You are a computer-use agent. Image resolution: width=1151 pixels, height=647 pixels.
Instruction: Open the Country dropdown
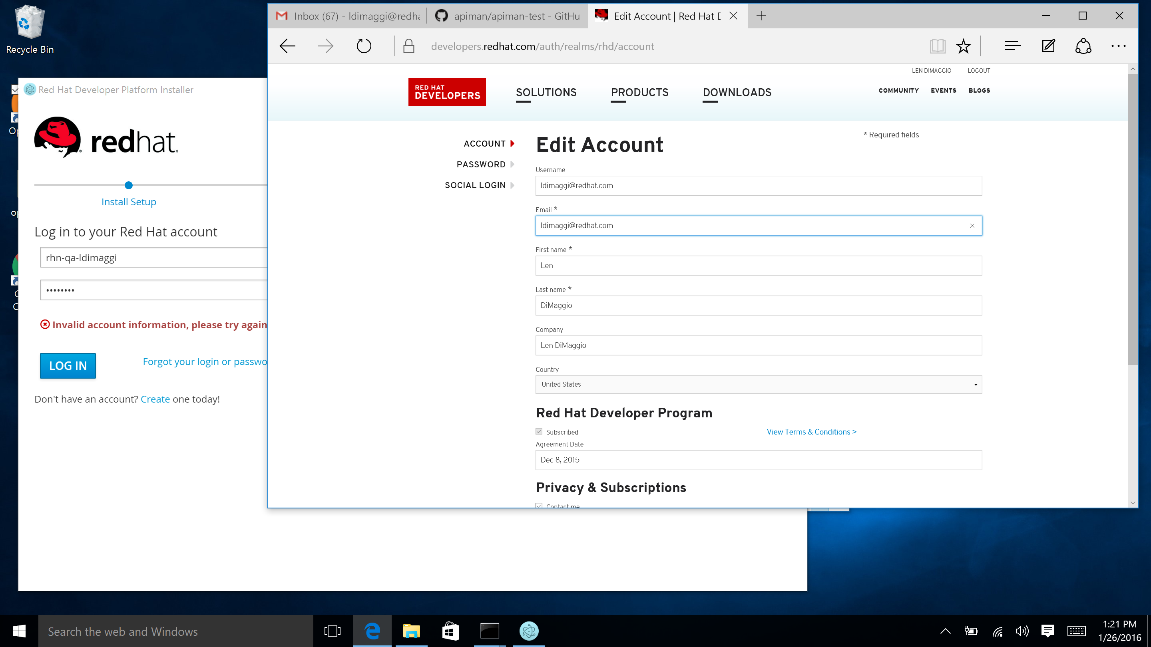click(758, 384)
